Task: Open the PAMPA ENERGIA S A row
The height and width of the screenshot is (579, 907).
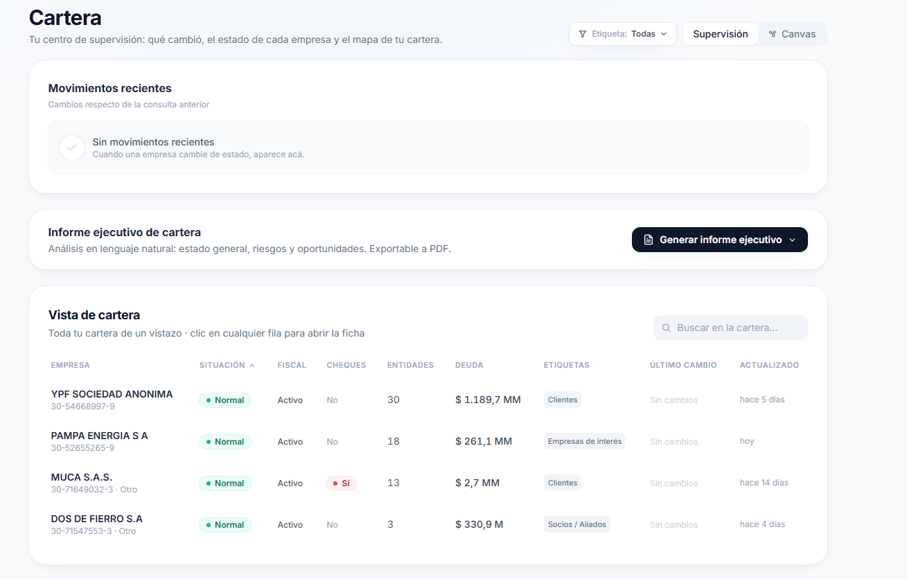Action: pyautogui.click(x=428, y=441)
